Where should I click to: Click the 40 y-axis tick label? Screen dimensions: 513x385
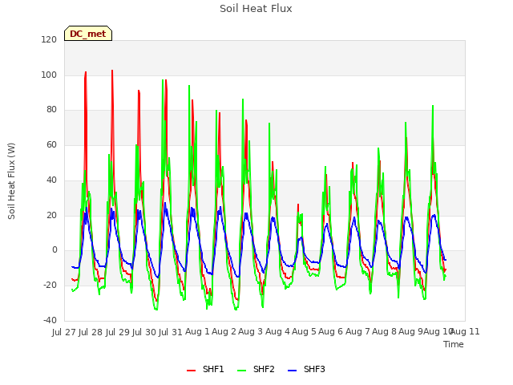[51, 180]
